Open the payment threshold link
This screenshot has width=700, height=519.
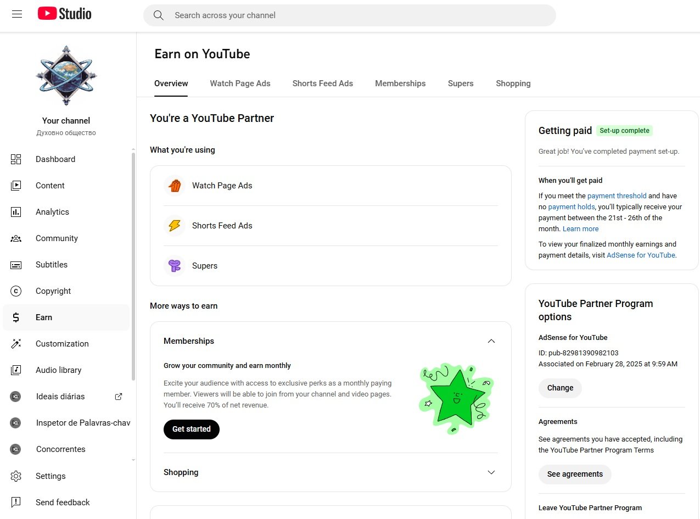[617, 196]
